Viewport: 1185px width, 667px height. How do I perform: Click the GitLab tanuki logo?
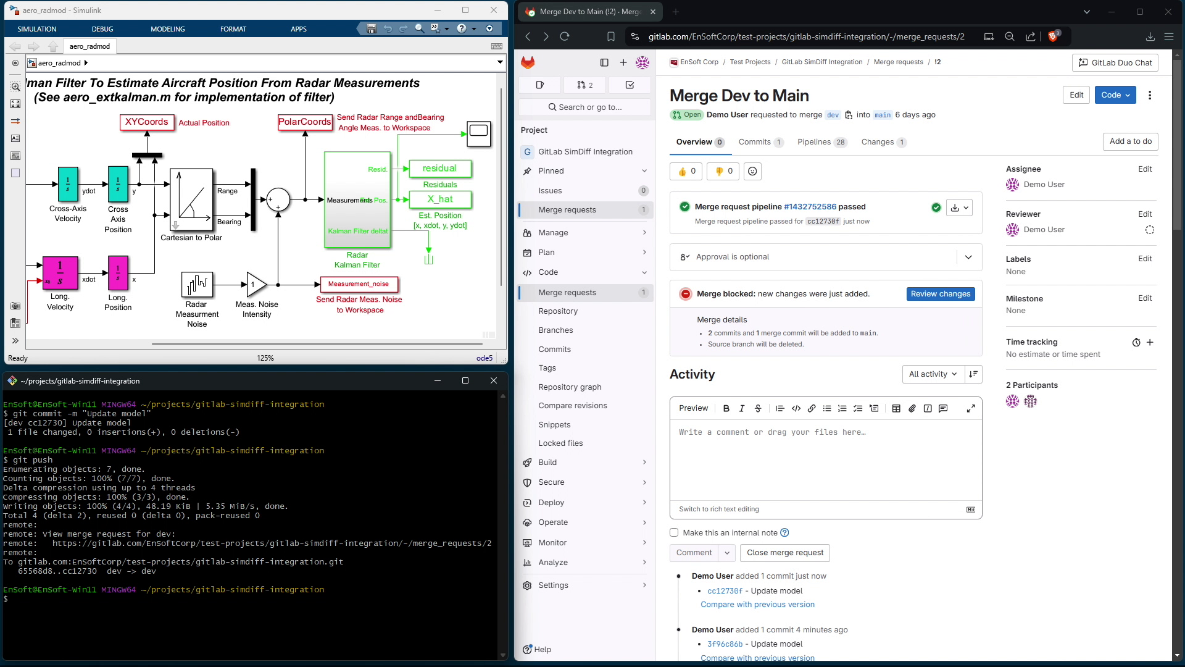(528, 62)
